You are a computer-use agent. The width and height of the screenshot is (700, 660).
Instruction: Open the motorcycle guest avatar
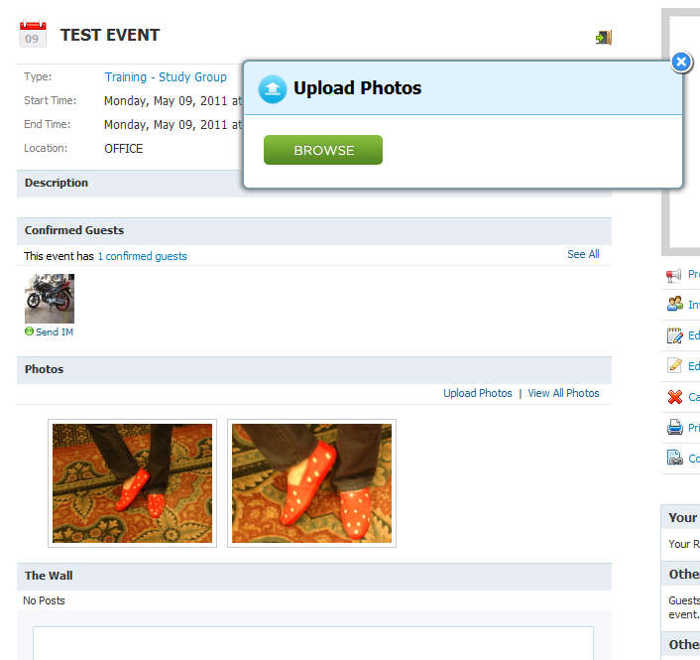pyautogui.click(x=50, y=299)
